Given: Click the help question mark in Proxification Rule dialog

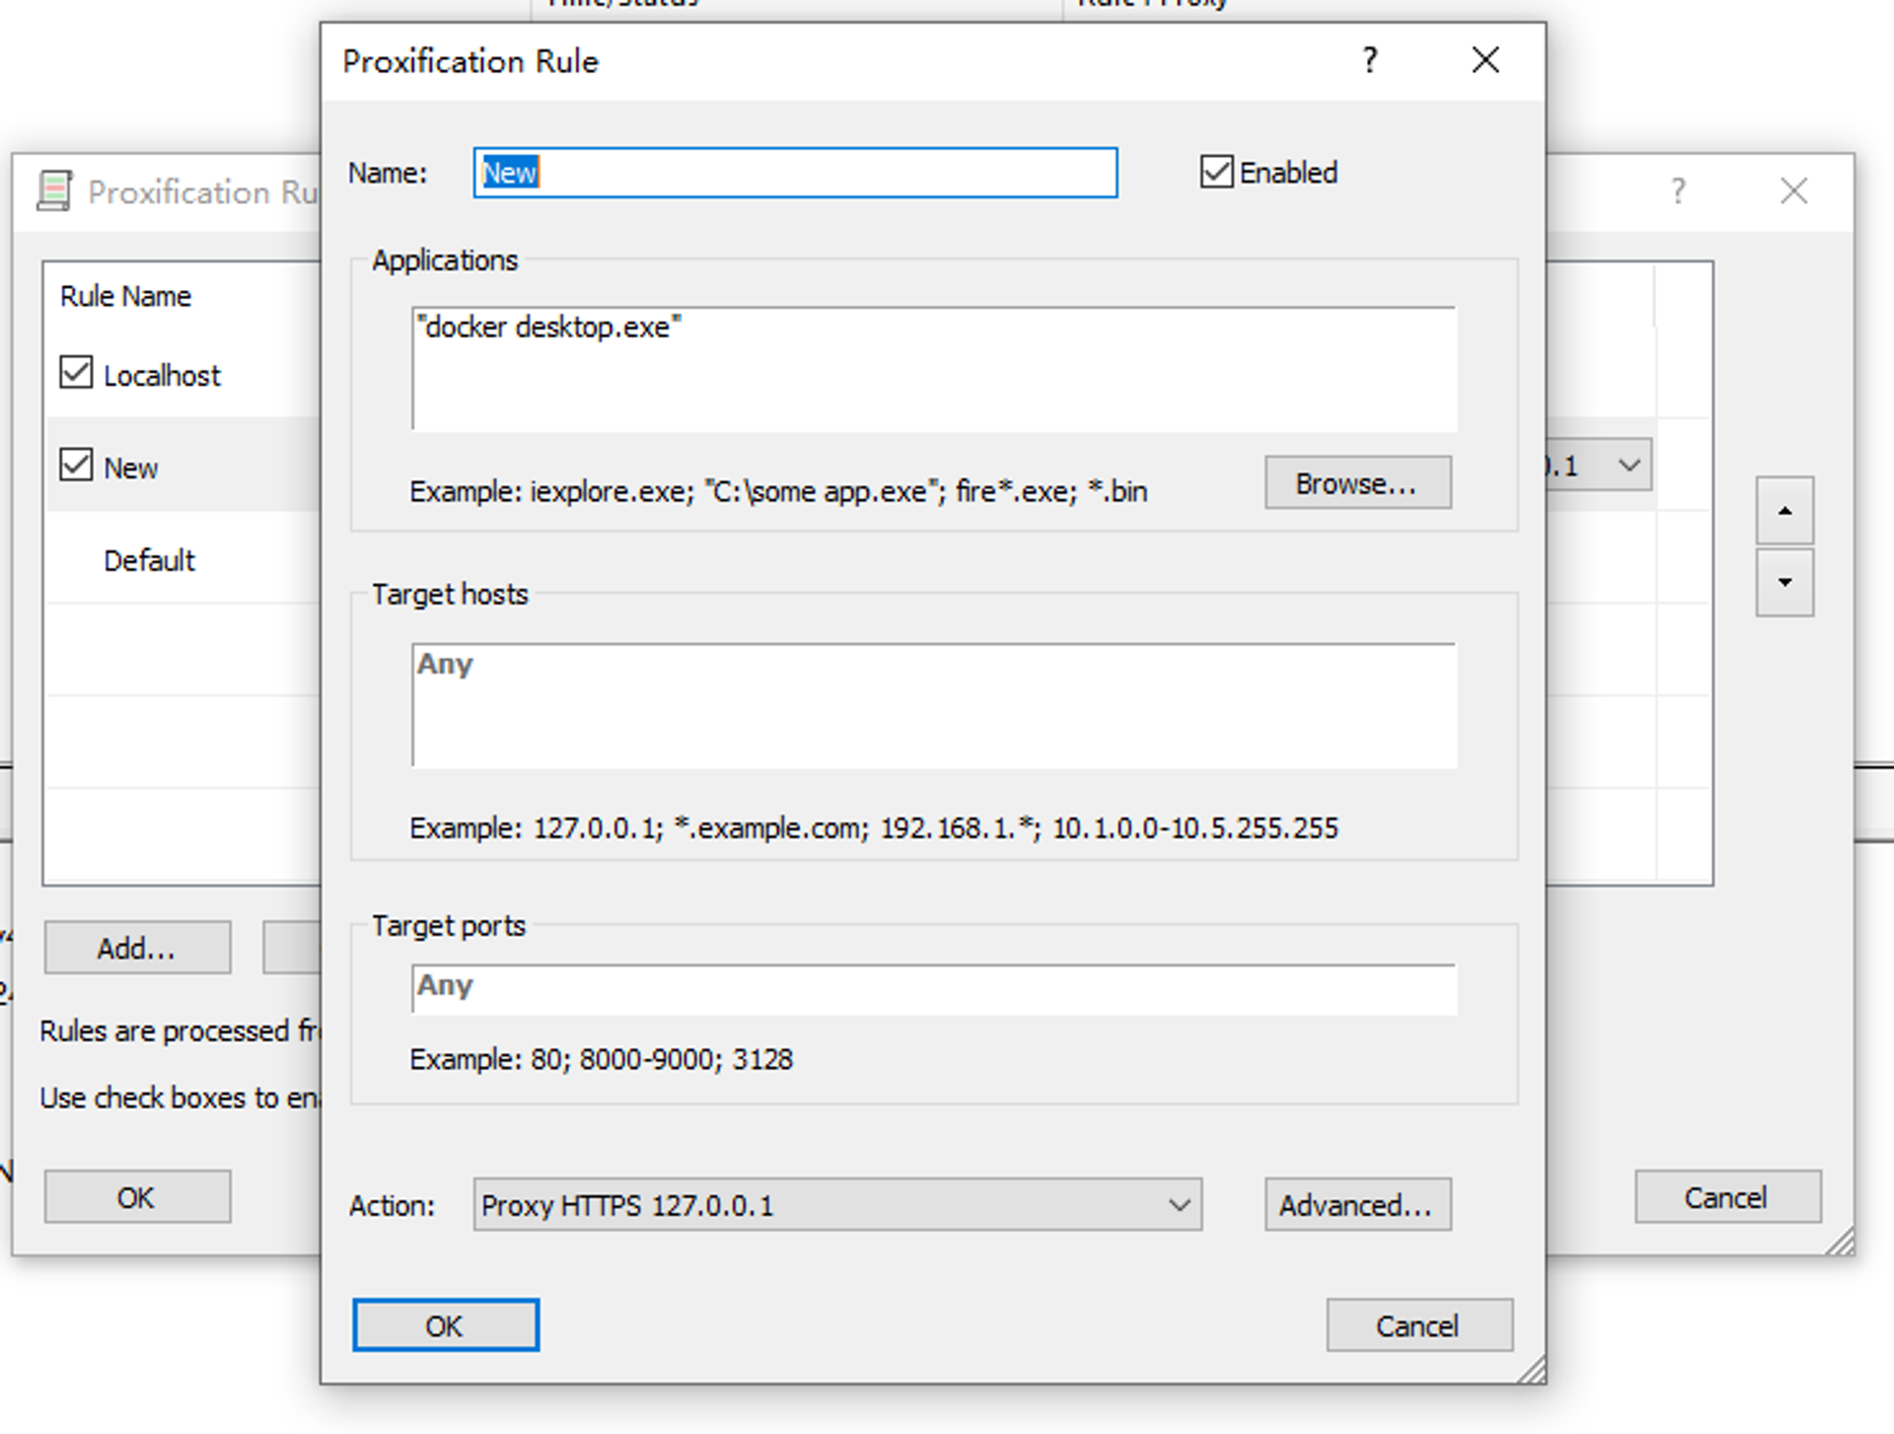Looking at the screenshot, I should [1369, 61].
